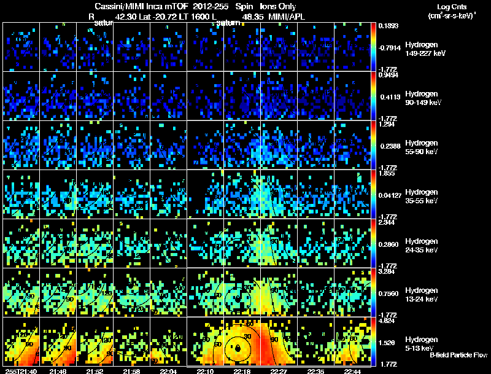Click the colorbar mid value '1.526'
Viewport: 491px width, 374px height.
tap(388, 343)
